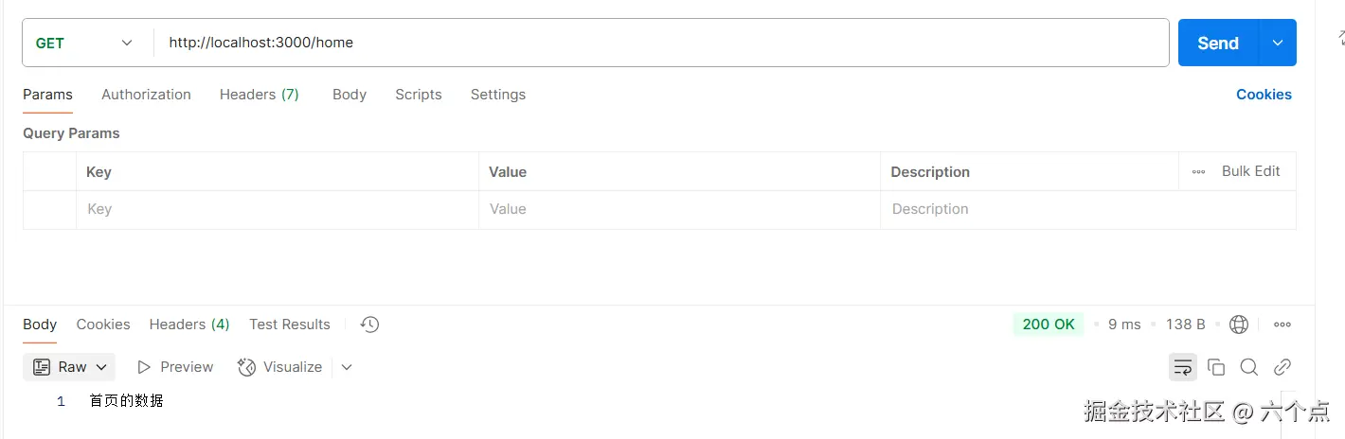Switch to the Authorization tab
The image size is (1345, 439).
(146, 95)
